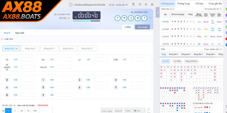Select number ball 3 bet option
The image size is (227, 113).
pyautogui.click(x=116, y=80)
